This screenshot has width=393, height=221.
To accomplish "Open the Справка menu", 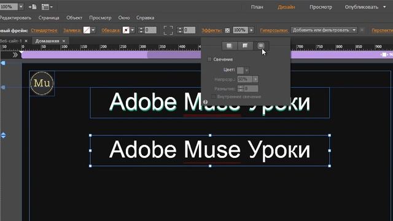I will [145, 18].
